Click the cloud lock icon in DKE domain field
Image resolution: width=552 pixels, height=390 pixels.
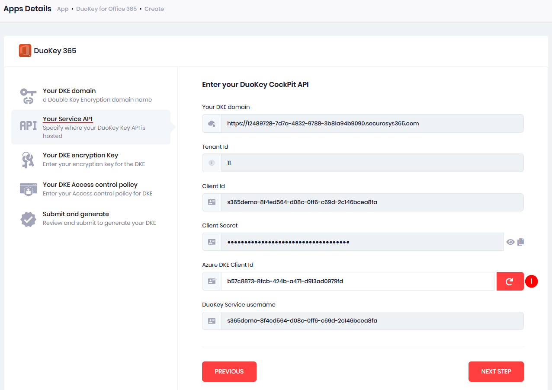pos(212,123)
